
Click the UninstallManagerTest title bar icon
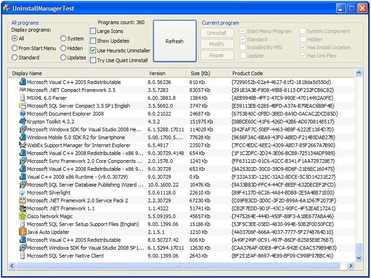click(6, 8)
